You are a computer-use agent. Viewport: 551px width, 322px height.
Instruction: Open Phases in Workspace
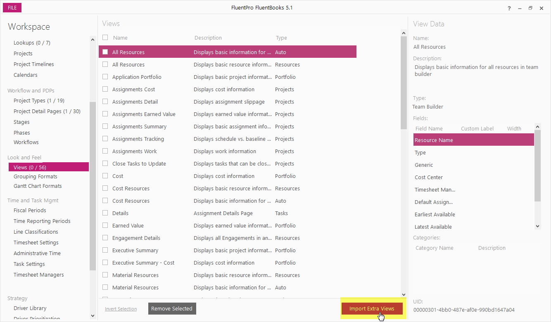22,133
